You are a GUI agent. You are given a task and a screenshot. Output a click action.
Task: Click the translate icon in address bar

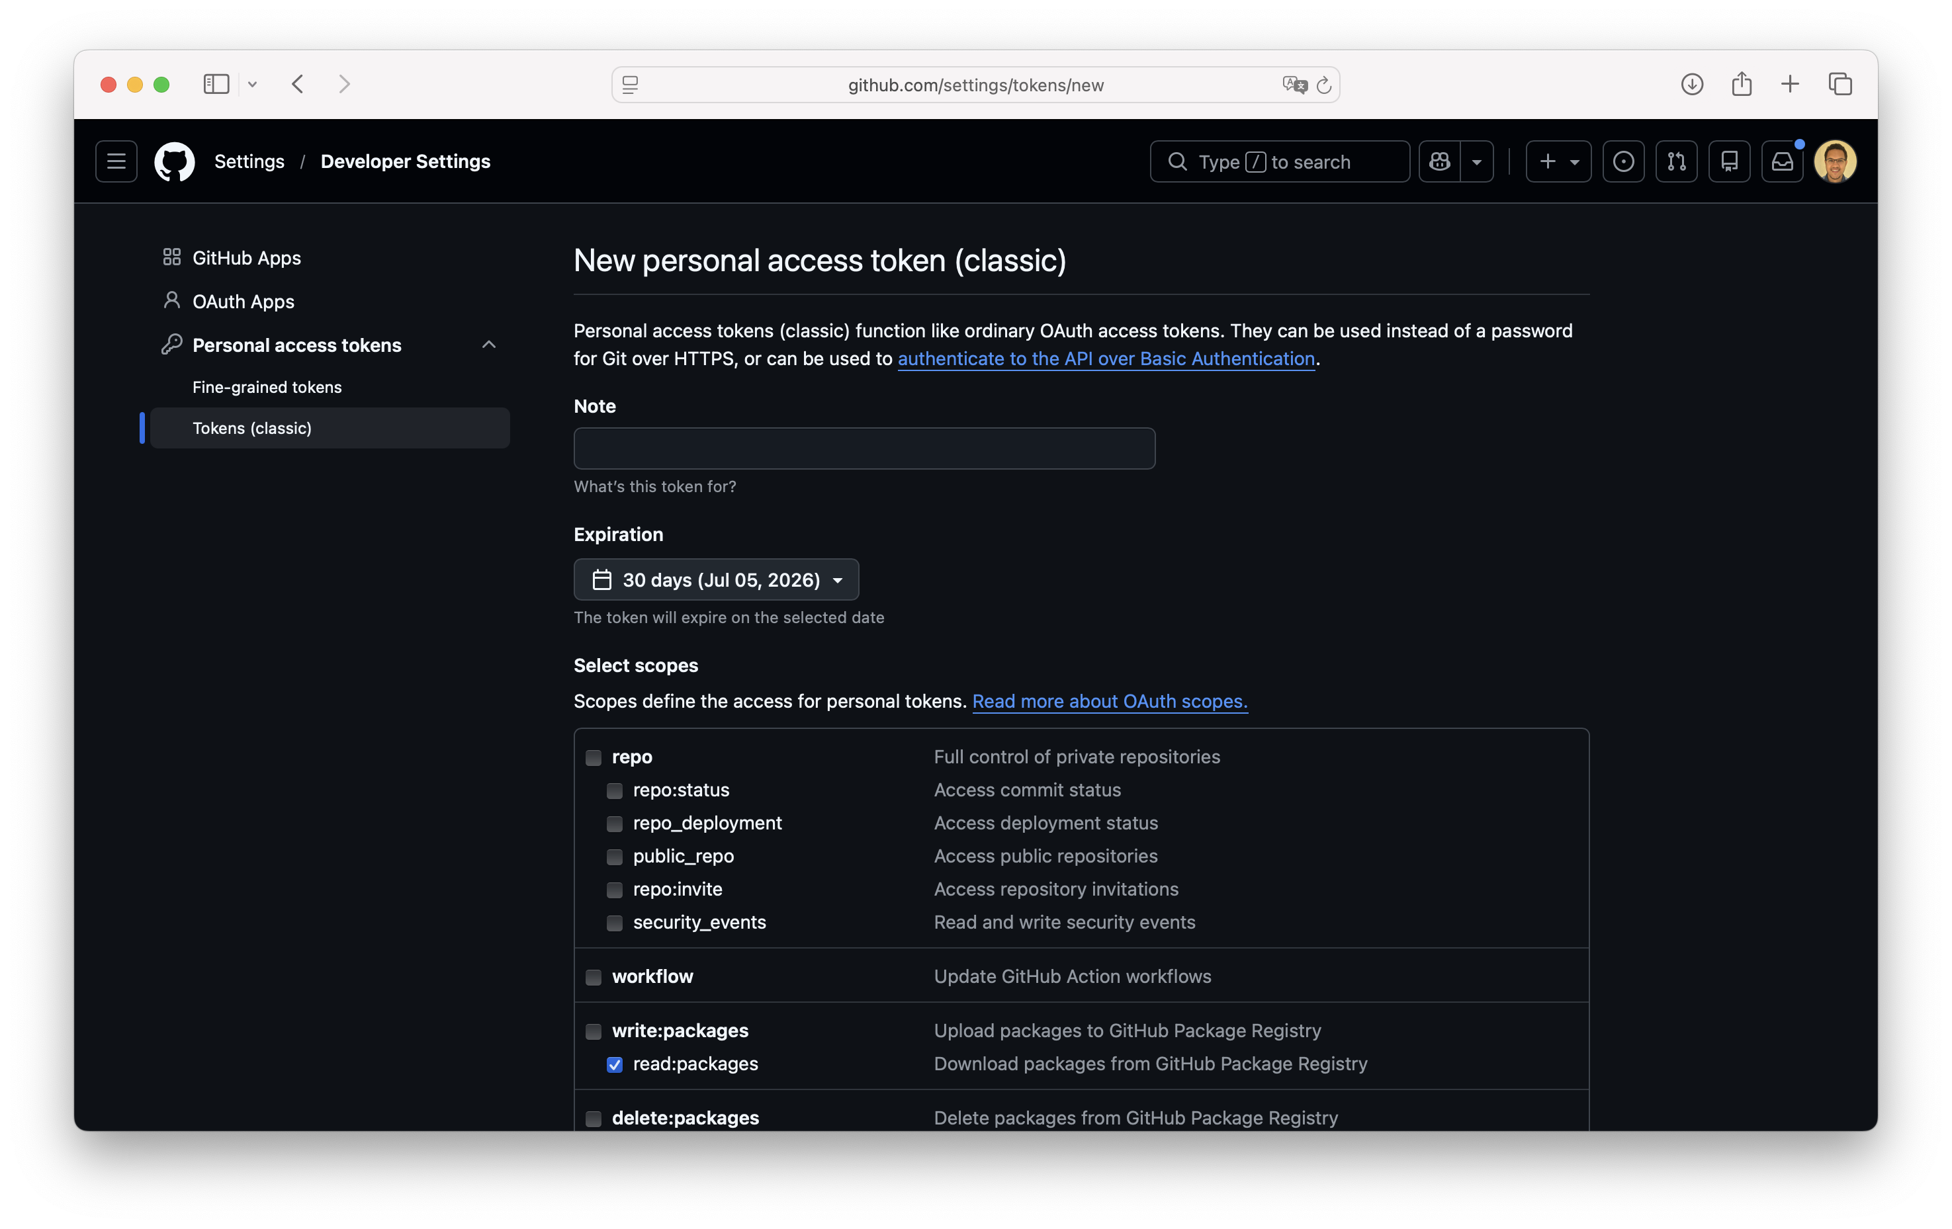(1294, 84)
